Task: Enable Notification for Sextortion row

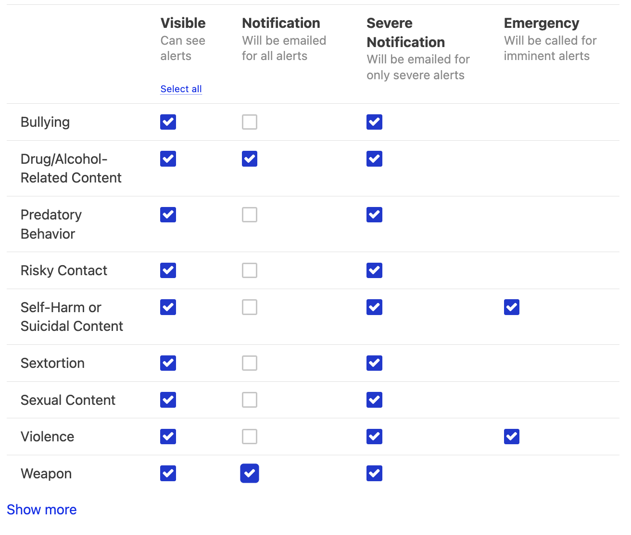Action: tap(250, 363)
